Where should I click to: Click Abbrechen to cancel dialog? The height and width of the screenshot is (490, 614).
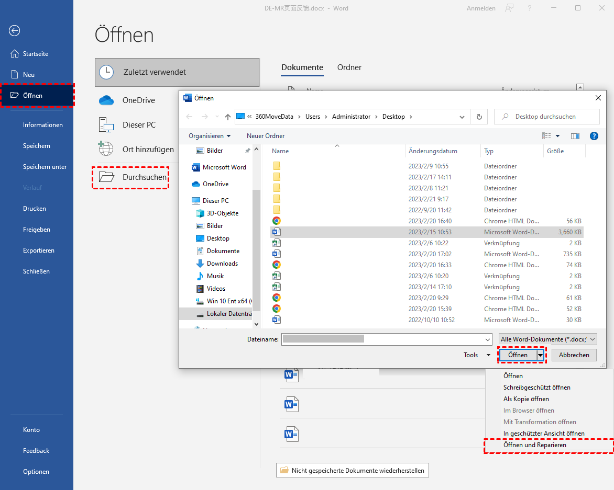click(x=574, y=355)
